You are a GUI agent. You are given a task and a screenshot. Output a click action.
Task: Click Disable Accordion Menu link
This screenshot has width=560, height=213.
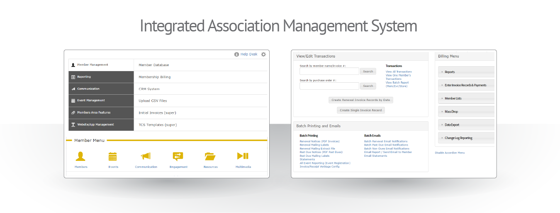click(x=450, y=153)
